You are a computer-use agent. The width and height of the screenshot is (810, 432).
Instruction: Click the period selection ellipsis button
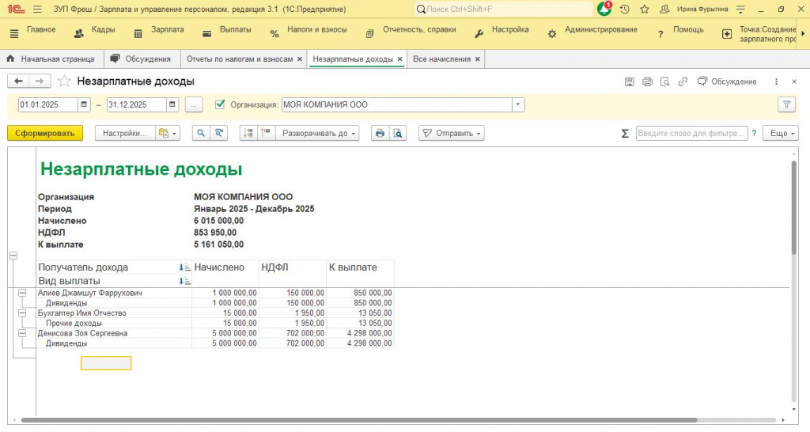click(x=194, y=104)
